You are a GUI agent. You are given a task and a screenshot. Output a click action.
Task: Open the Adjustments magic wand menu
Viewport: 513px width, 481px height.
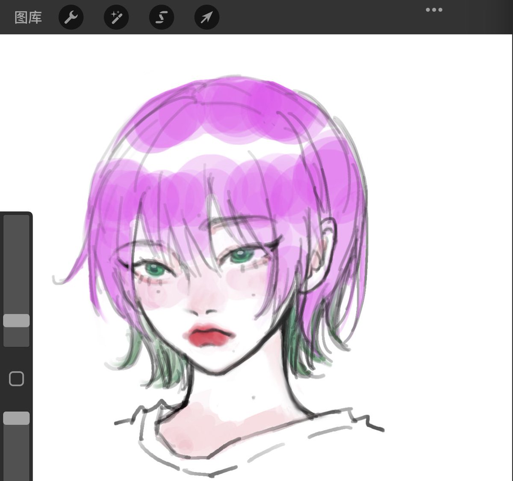point(116,17)
